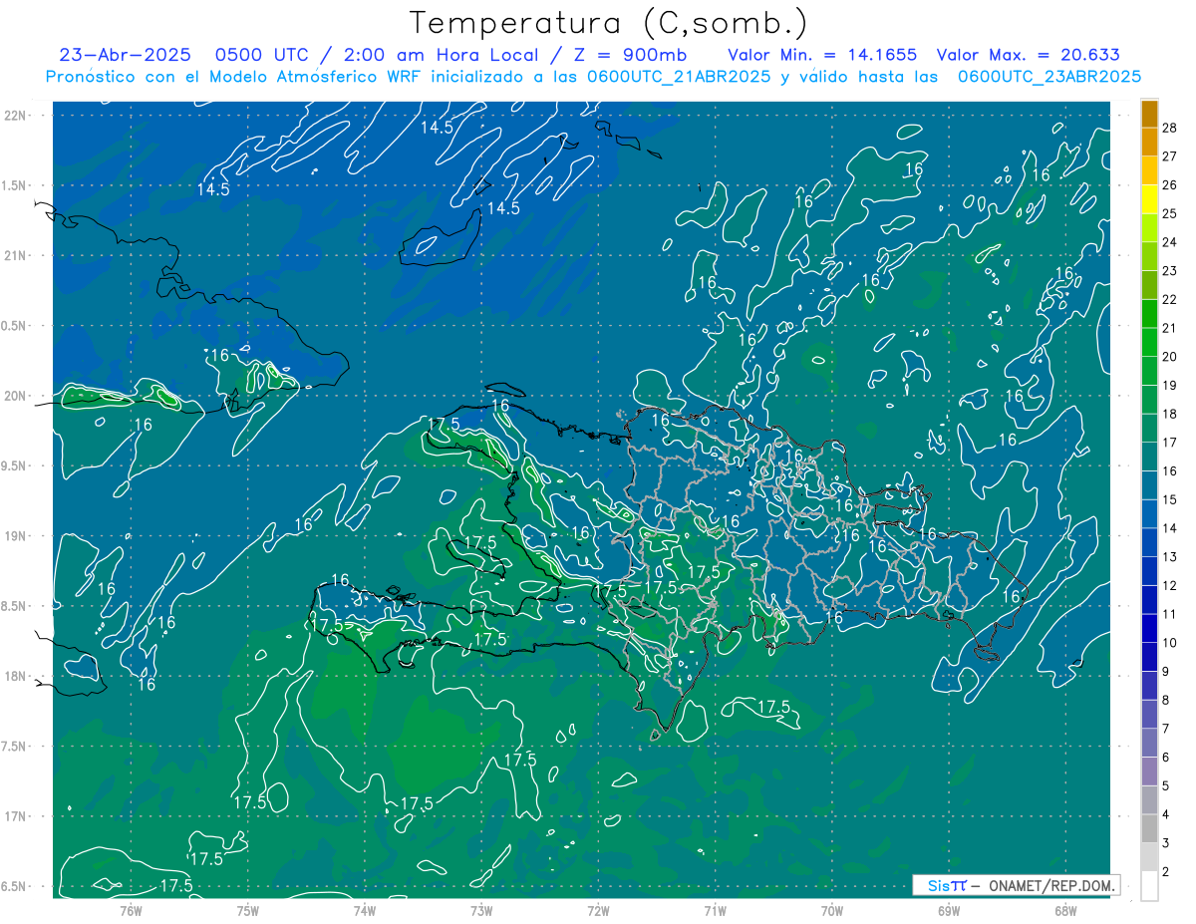Click the '76W' longitude axis label
The image size is (1196, 924).
[131, 910]
